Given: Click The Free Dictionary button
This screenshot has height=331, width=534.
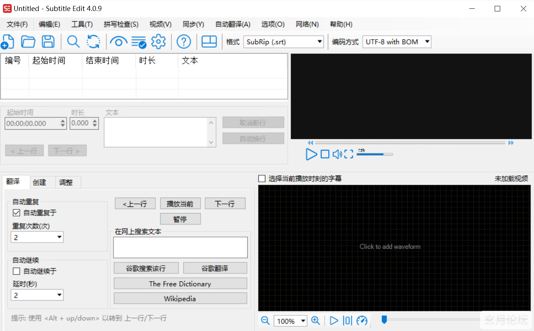Looking at the screenshot, I should coord(180,284).
